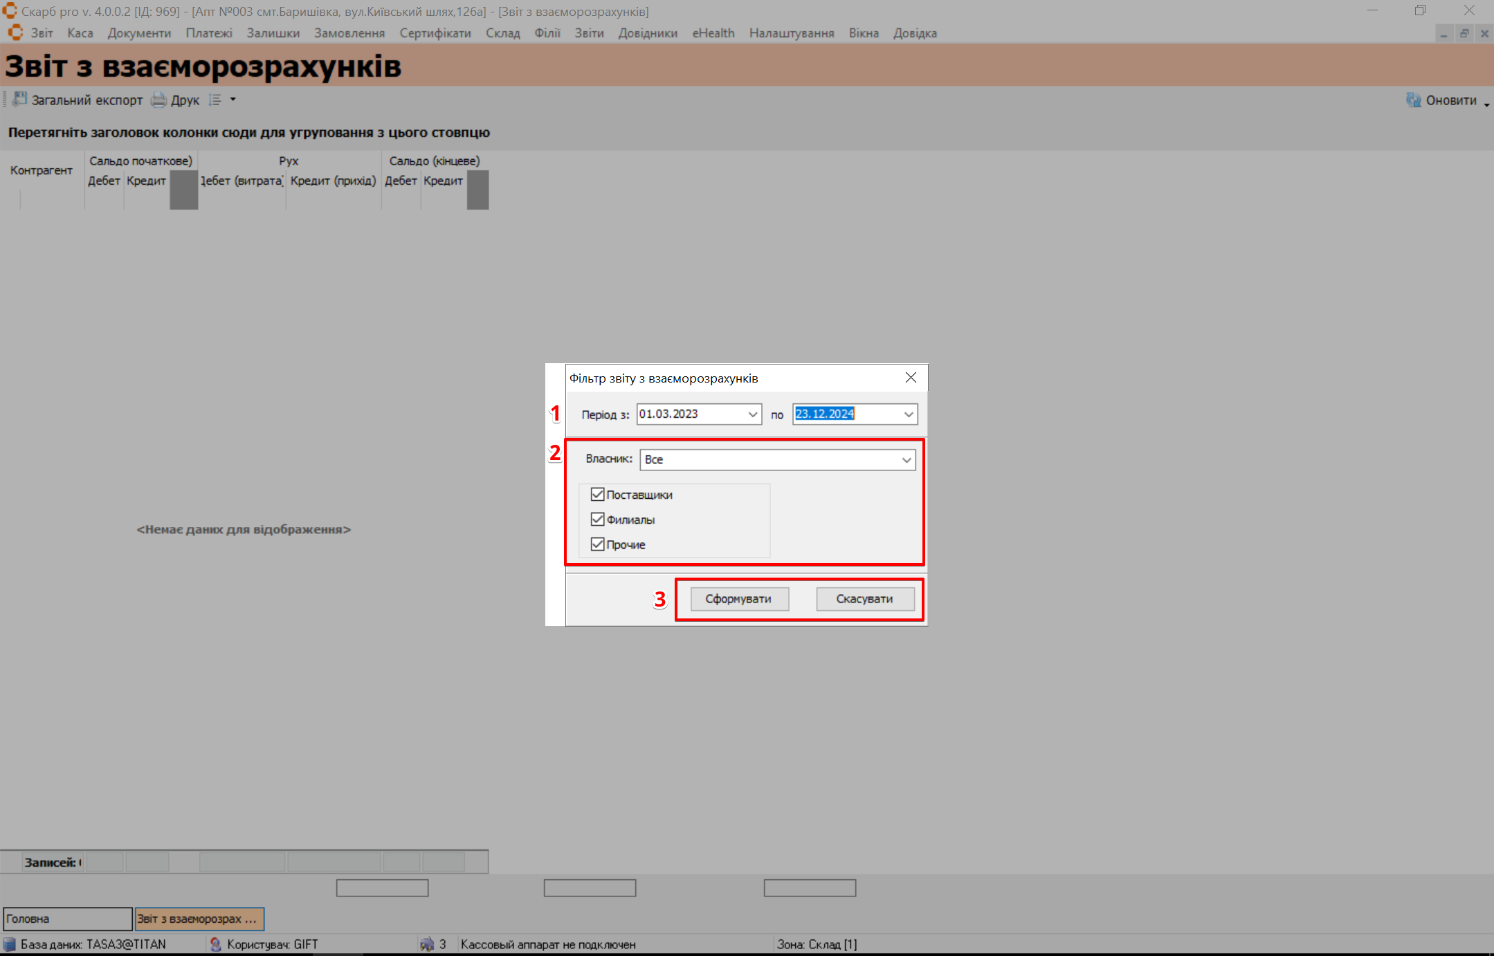Click the Оновити toolbar label
1494x956 pixels.
(x=1451, y=100)
